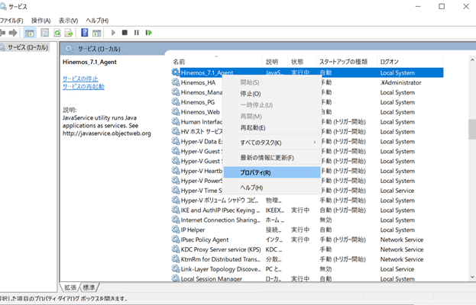Screen dimensions: 476x305
Task: Sort by the 説明 column header
Action: coord(275,62)
